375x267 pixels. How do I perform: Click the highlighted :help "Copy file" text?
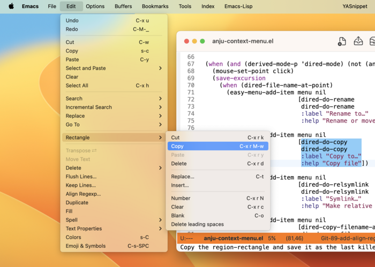[331, 163]
